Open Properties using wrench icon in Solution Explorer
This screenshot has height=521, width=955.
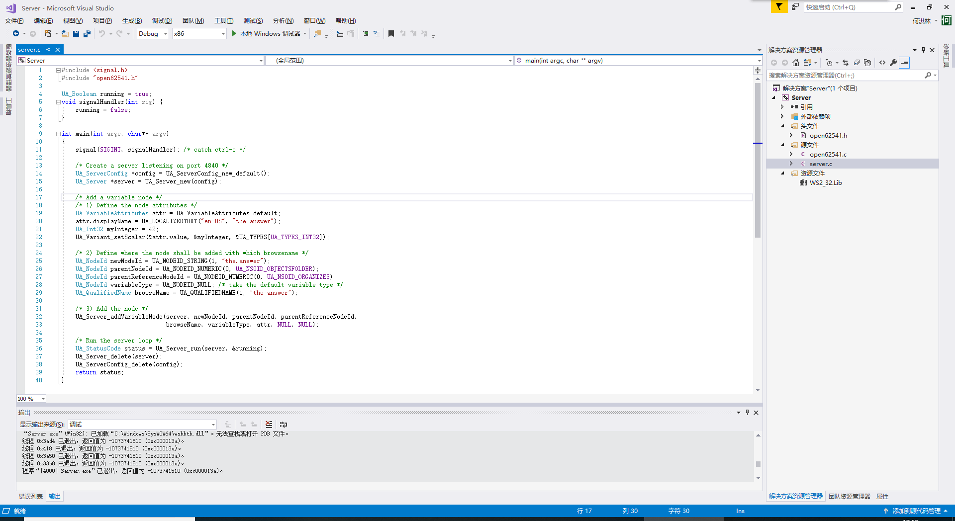[893, 63]
